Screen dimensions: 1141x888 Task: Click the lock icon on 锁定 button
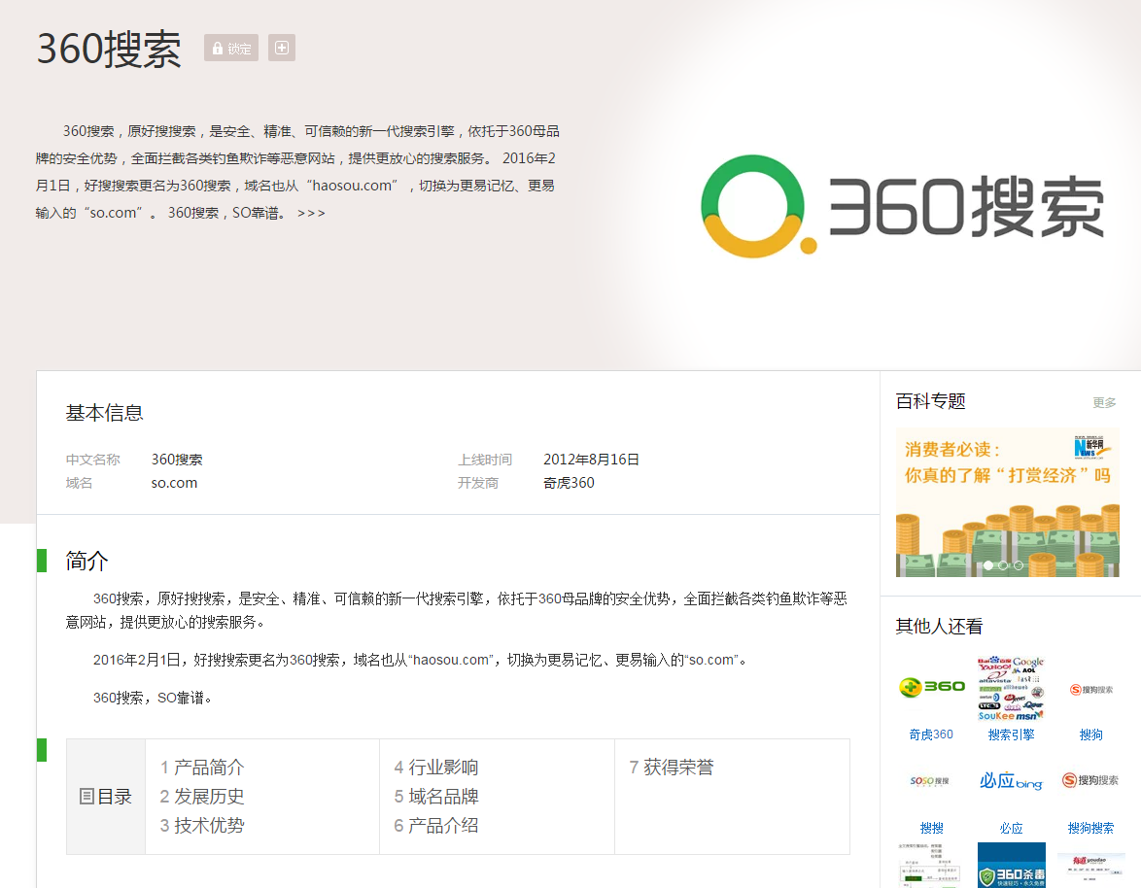click(216, 48)
